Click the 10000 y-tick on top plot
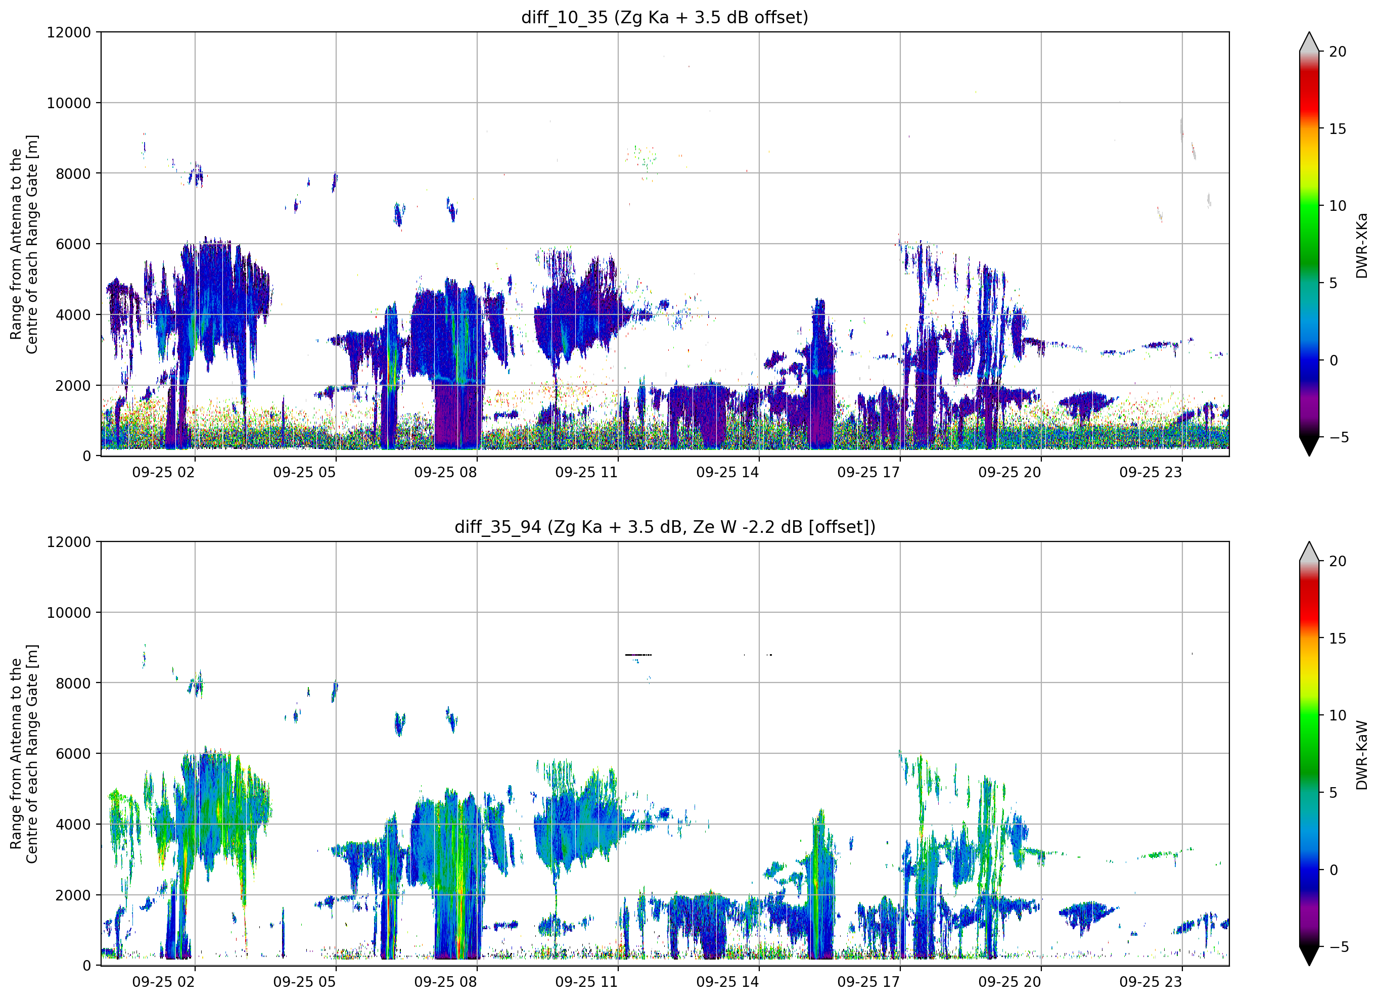This screenshot has width=1379, height=1000. click(69, 104)
